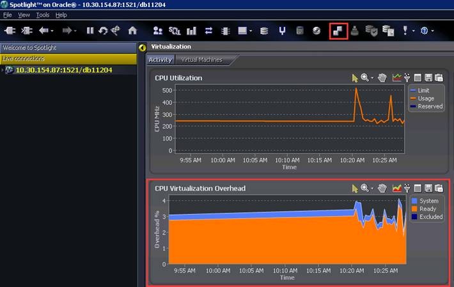Click the highlighted Virtualization toolbar icon
This screenshot has width=454, height=287.
(338, 31)
